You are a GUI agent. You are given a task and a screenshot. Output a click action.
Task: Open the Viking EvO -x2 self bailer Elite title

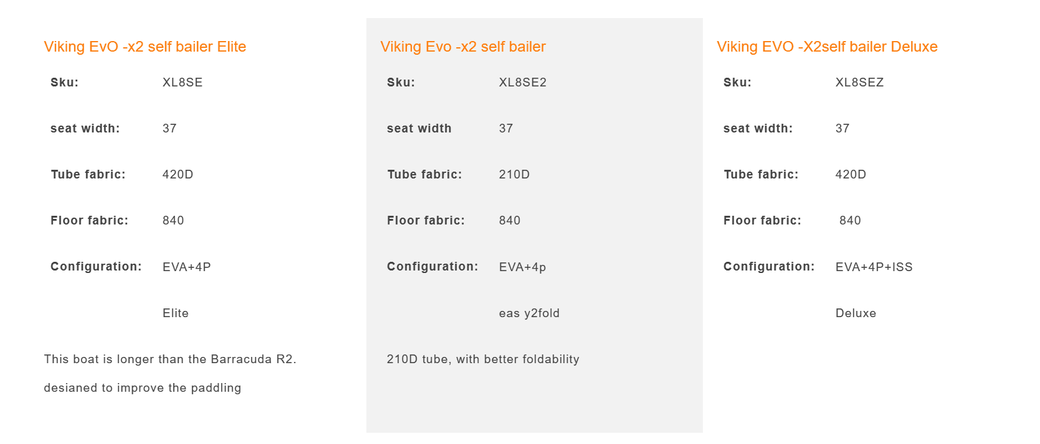point(145,47)
